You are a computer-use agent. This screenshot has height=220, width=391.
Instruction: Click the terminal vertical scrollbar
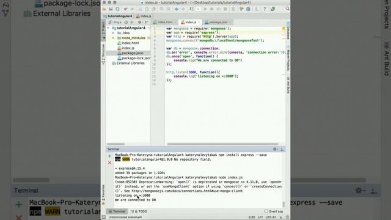coord(283,204)
